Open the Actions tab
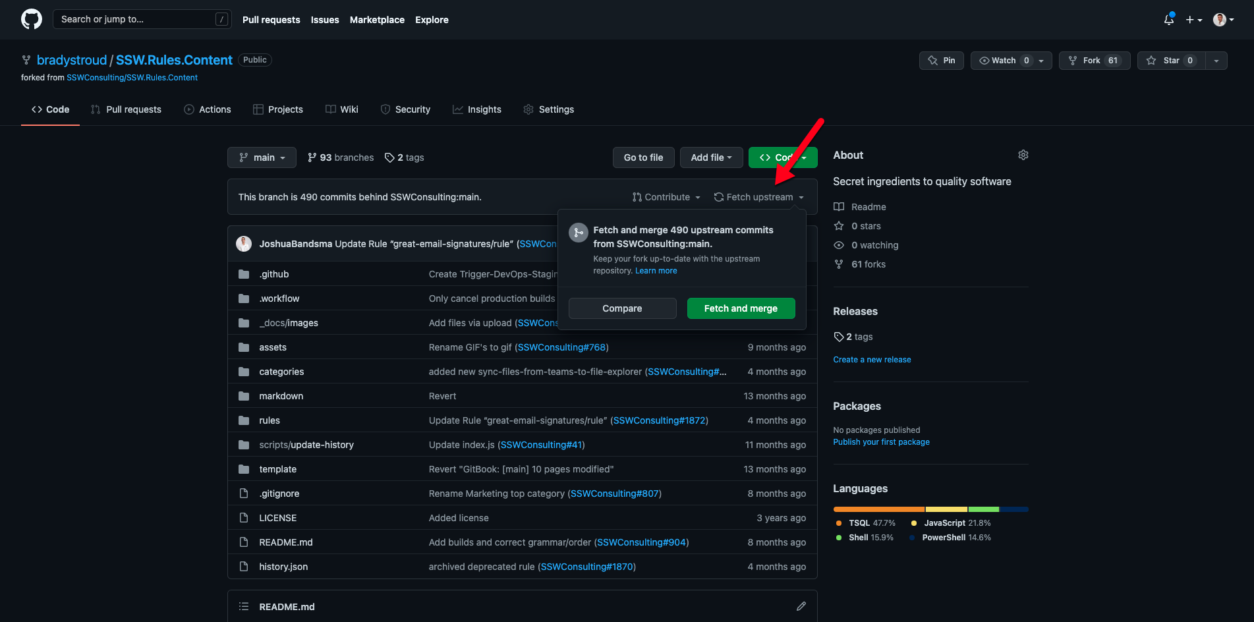The height and width of the screenshot is (622, 1254). coord(208,109)
